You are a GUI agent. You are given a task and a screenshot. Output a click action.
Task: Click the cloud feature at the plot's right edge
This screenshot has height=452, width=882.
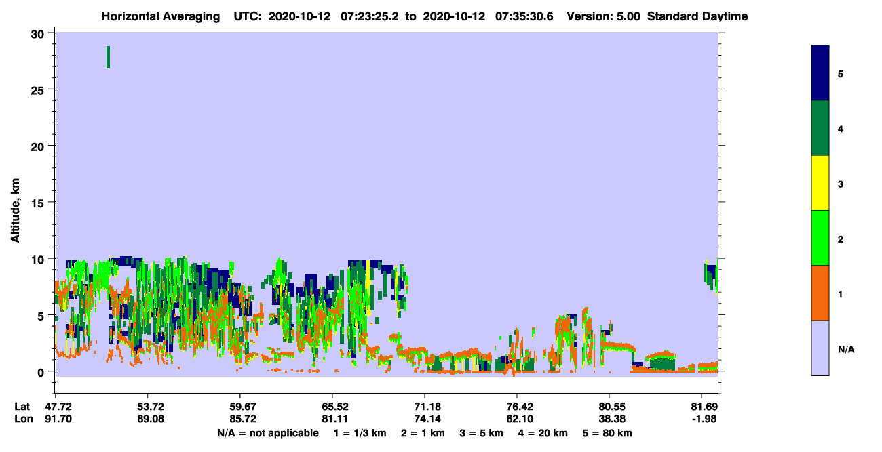coord(710,276)
